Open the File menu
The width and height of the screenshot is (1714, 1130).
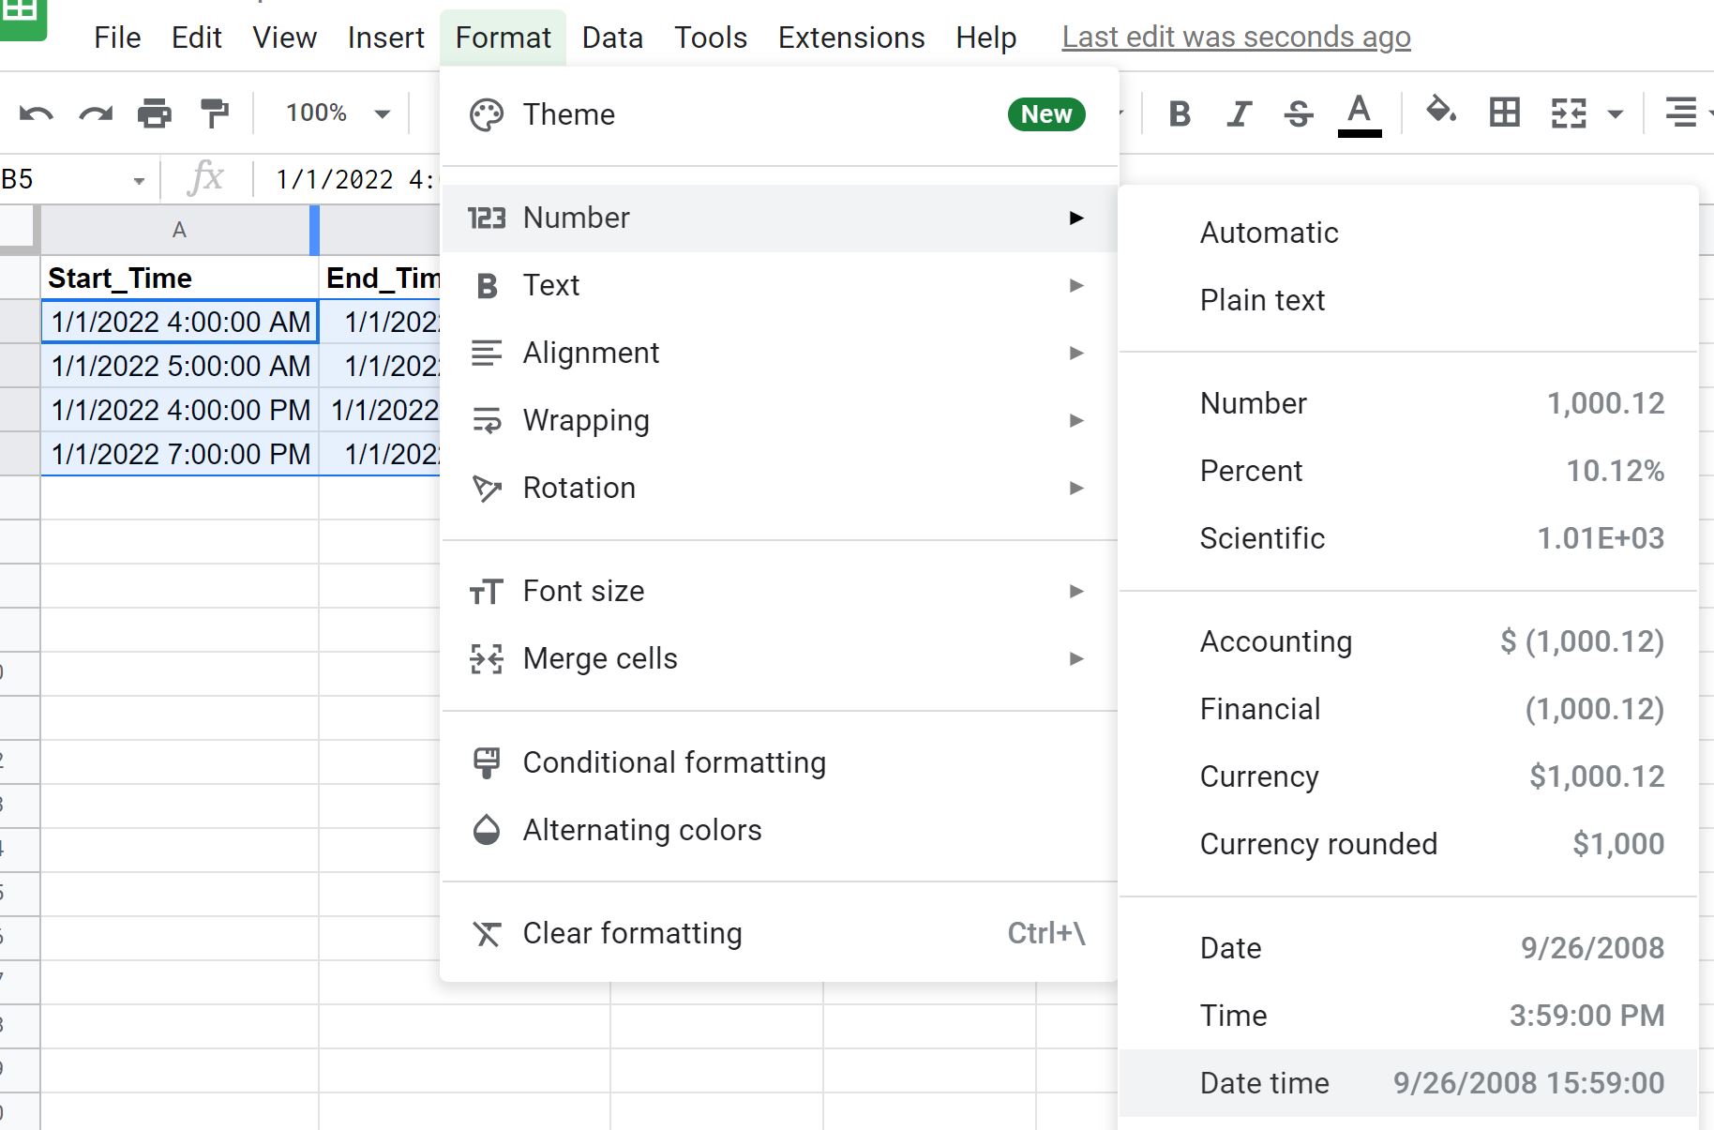[x=117, y=38]
